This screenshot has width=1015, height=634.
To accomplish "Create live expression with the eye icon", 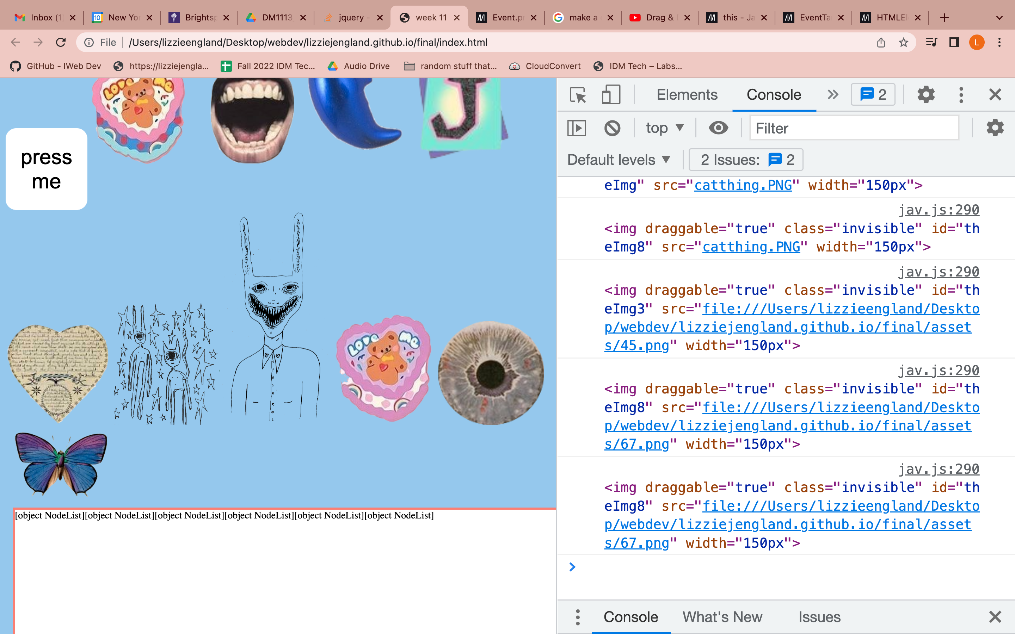I will tap(718, 128).
